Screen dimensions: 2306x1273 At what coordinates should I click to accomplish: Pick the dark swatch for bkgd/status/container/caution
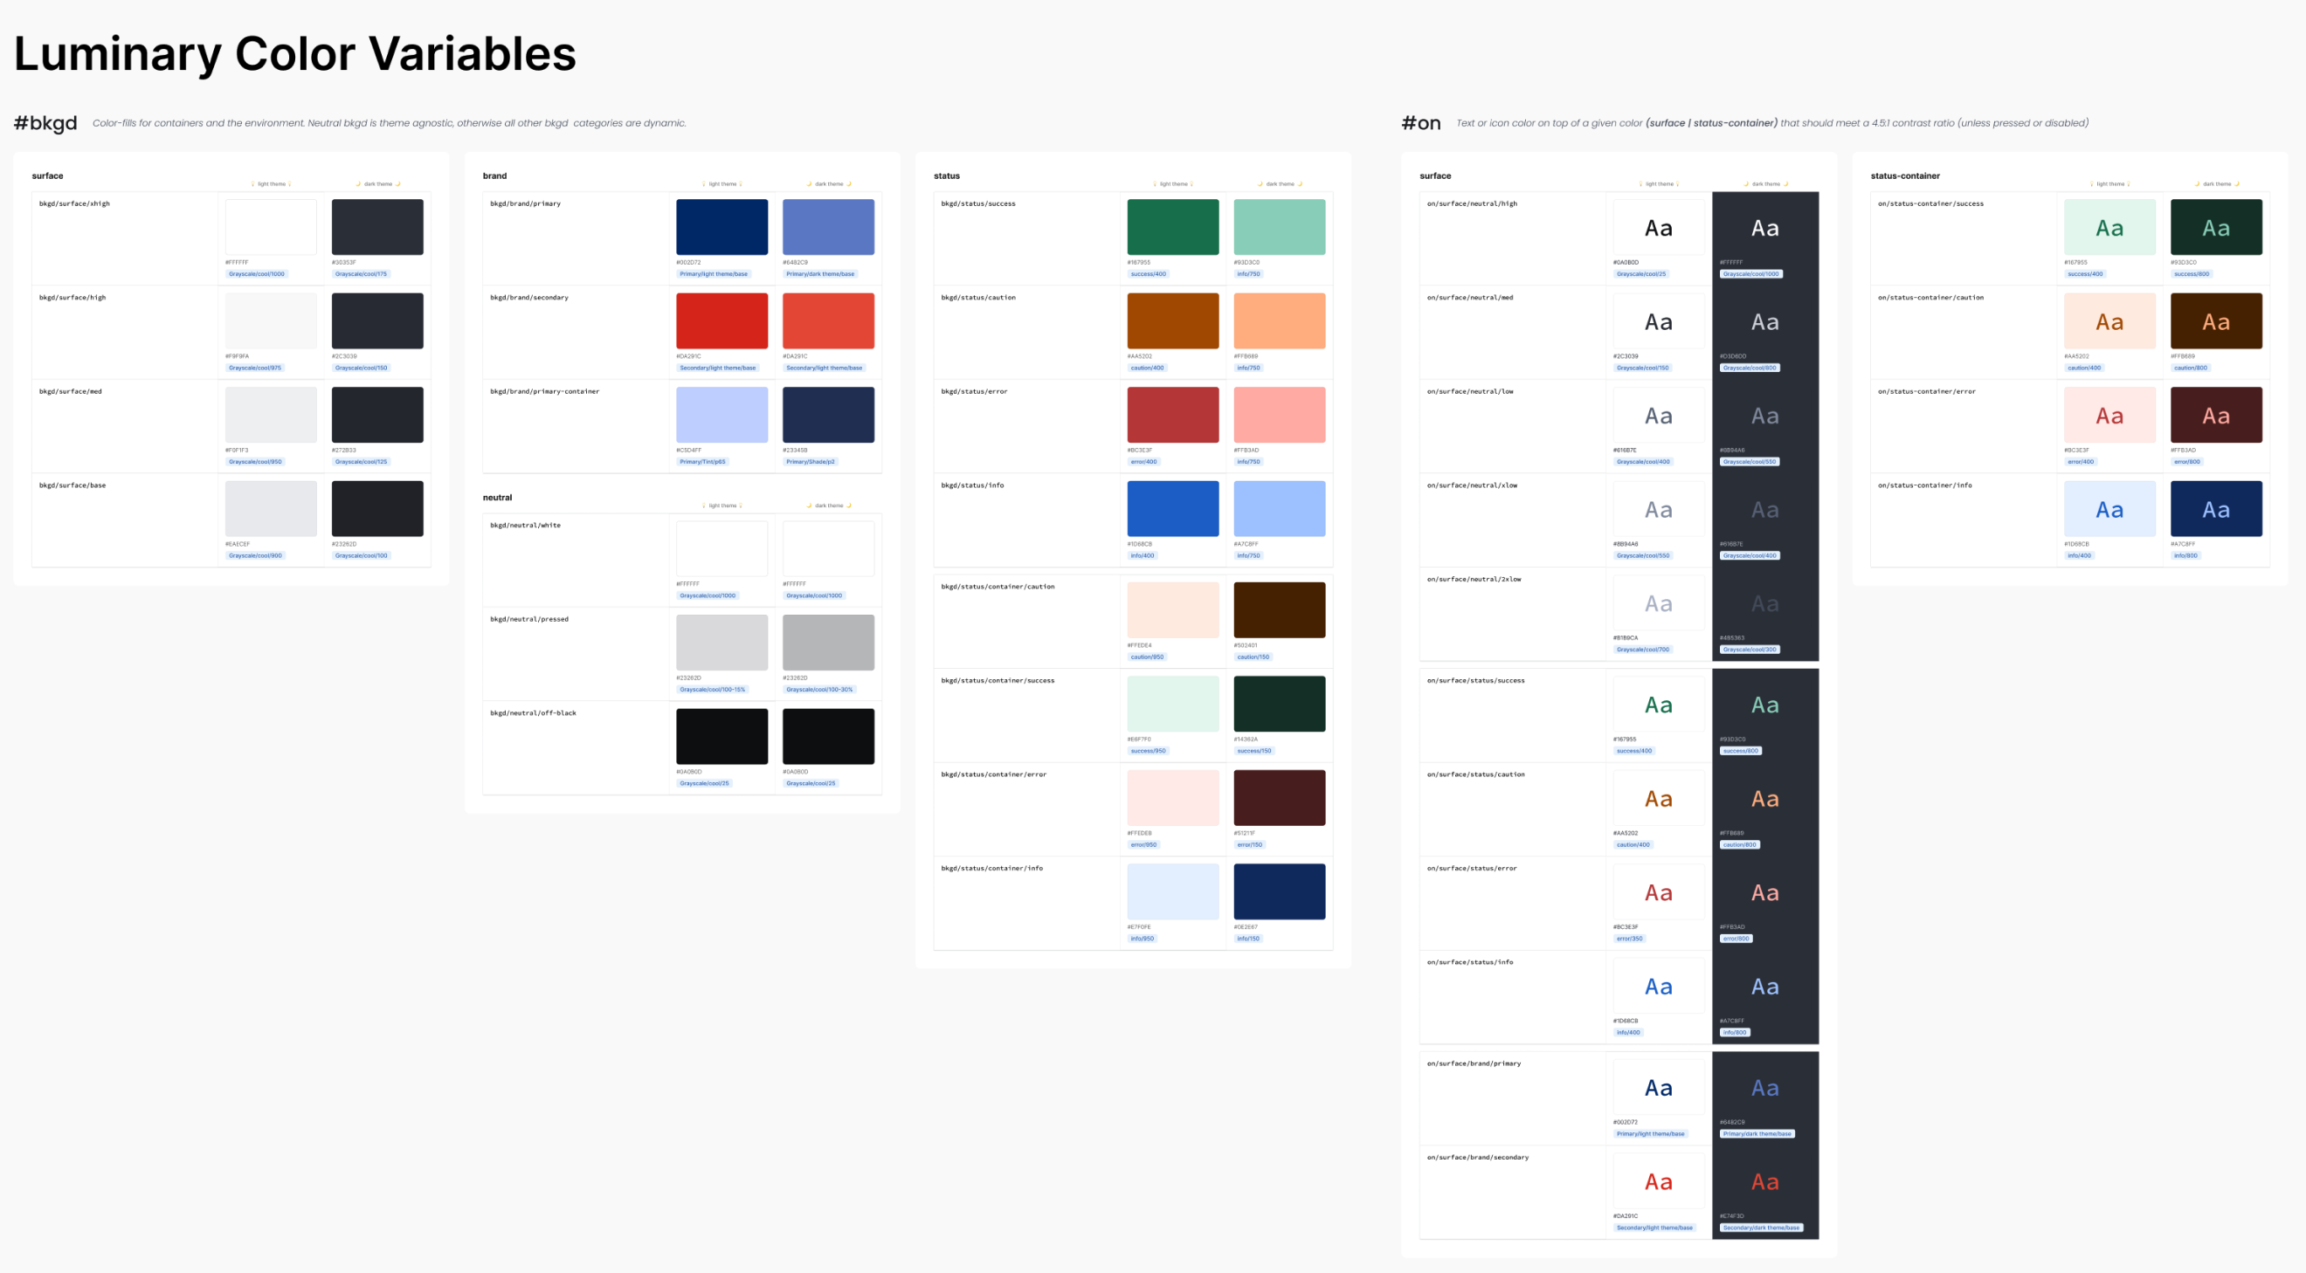point(1280,610)
